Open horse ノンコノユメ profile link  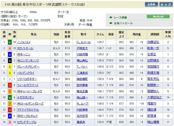[x=25, y=42]
